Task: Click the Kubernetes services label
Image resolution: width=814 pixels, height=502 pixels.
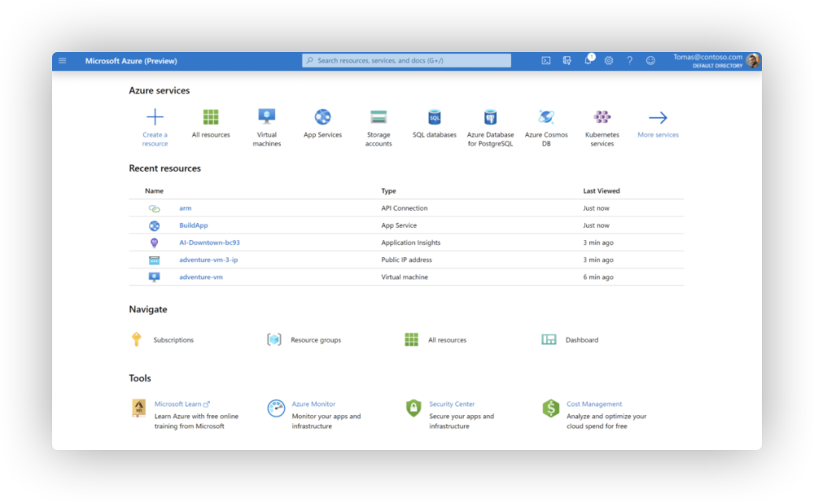Action: click(602, 139)
